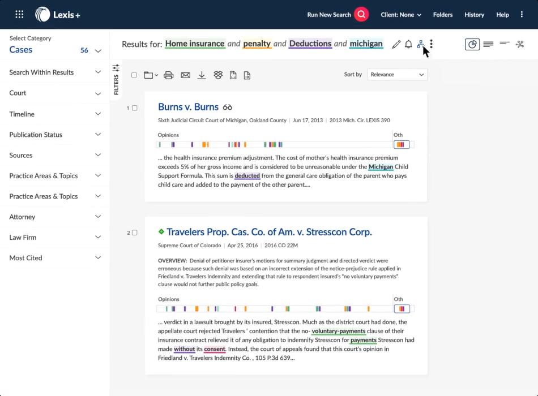Open search tree hierarchy icon
The width and height of the screenshot is (538, 396).
tap(420, 44)
